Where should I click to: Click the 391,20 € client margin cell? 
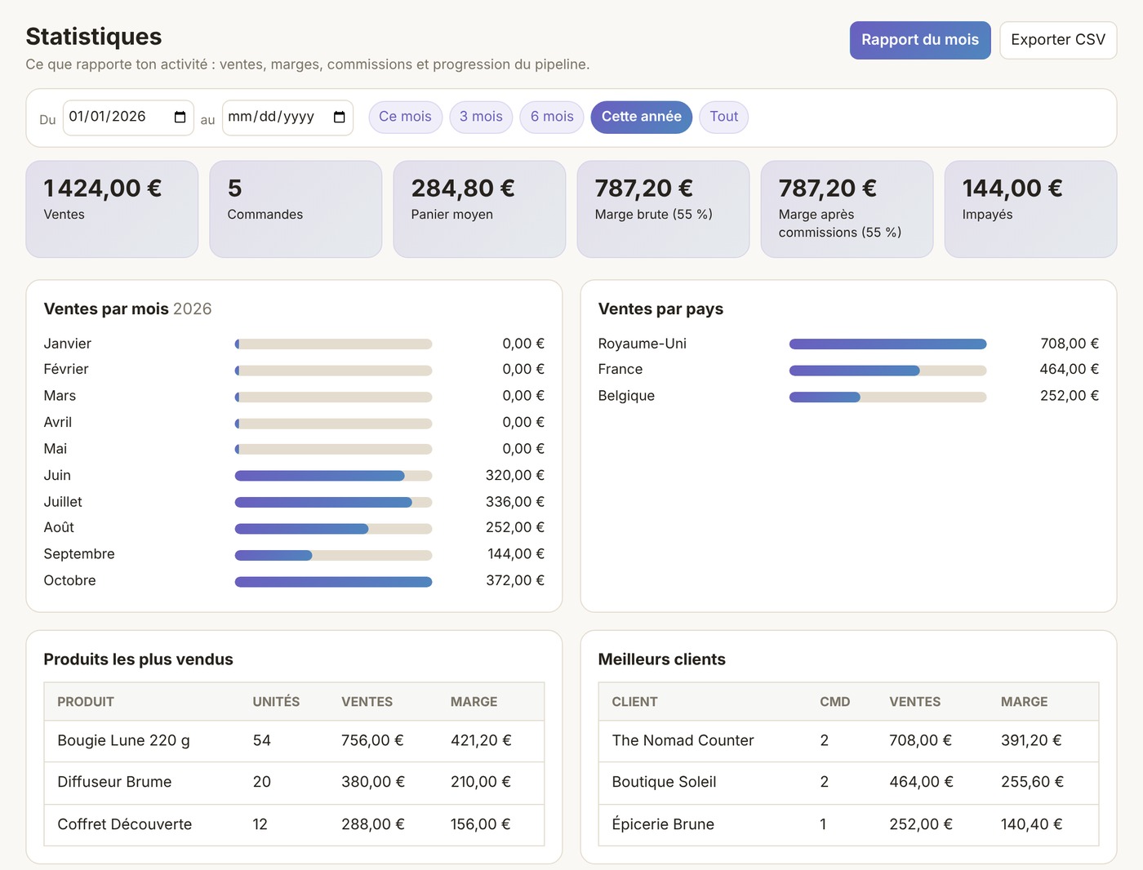pyautogui.click(x=1031, y=740)
